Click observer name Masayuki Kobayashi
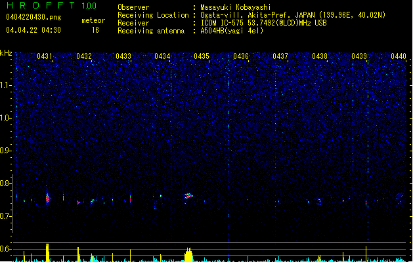 pos(236,7)
